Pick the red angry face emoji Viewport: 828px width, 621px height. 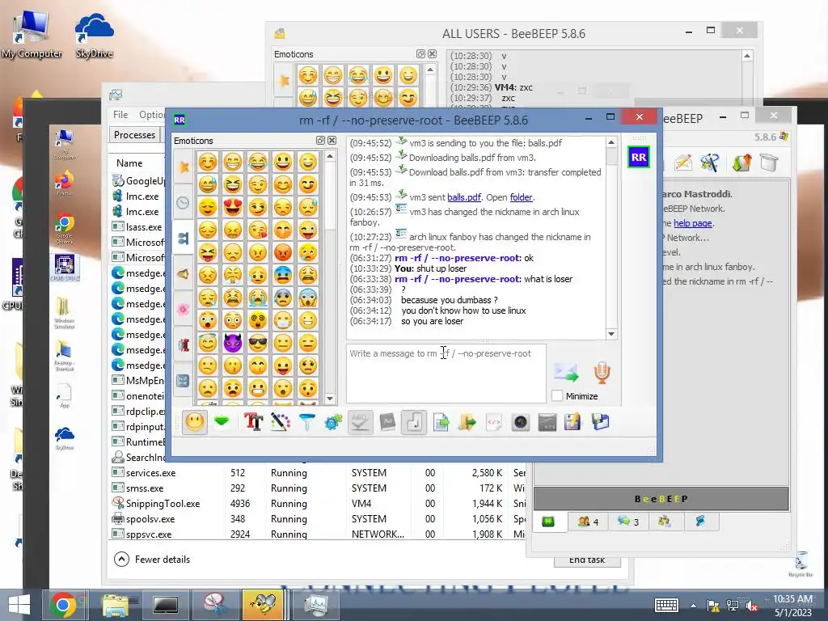(x=283, y=252)
